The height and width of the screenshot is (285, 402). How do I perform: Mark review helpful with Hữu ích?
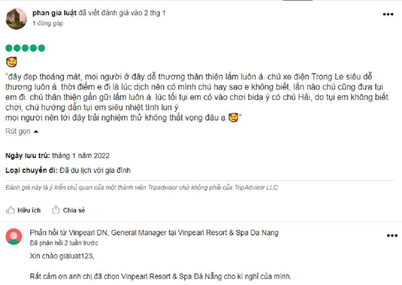(x=29, y=210)
